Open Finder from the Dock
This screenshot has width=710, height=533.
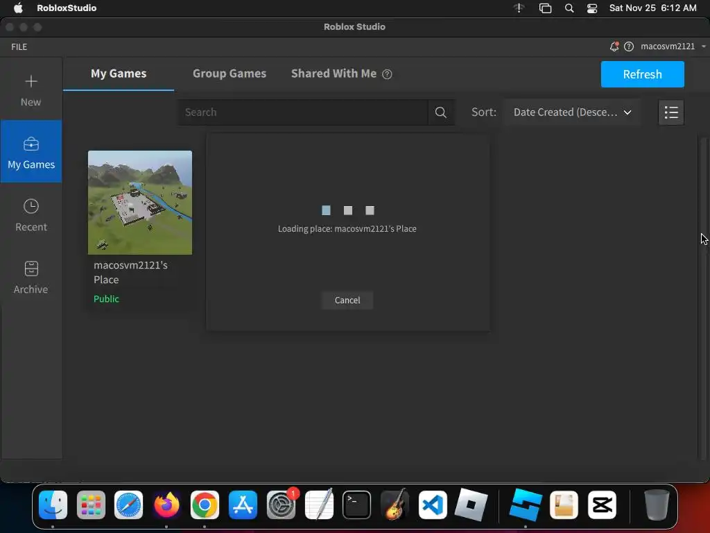coord(53,505)
